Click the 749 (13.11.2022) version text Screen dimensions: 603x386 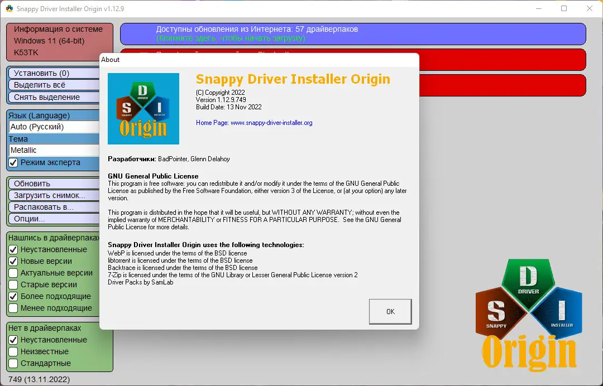[x=39, y=379]
